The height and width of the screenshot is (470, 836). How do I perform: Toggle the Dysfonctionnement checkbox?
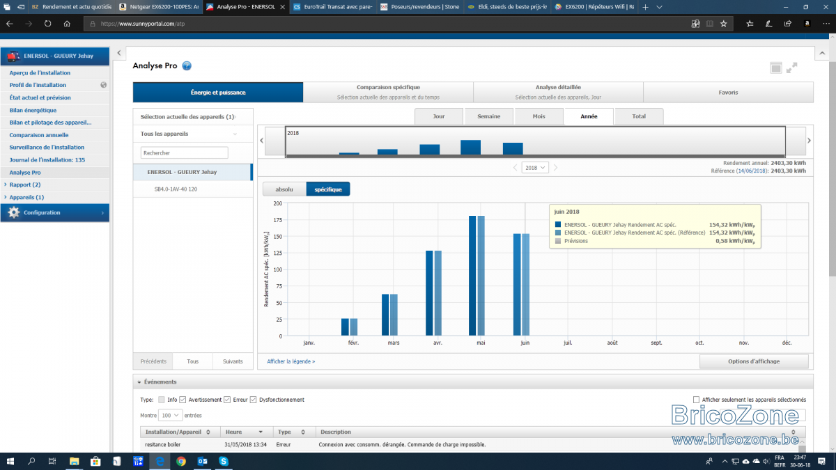254,400
